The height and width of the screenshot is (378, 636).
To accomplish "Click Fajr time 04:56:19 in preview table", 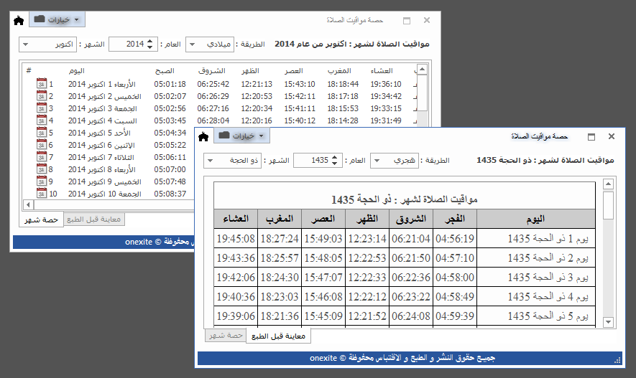I will pyautogui.click(x=455, y=238).
